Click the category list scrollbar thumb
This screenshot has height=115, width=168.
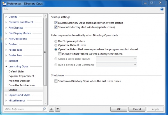45,52
